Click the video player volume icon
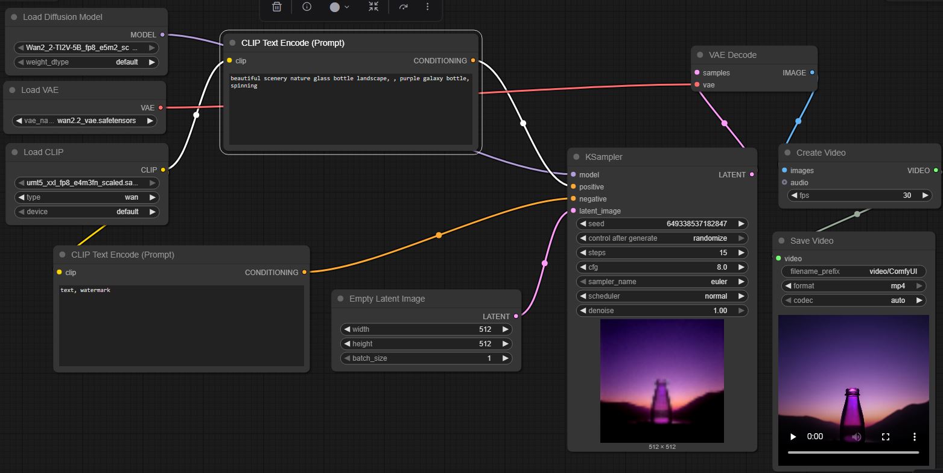 (x=856, y=436)
